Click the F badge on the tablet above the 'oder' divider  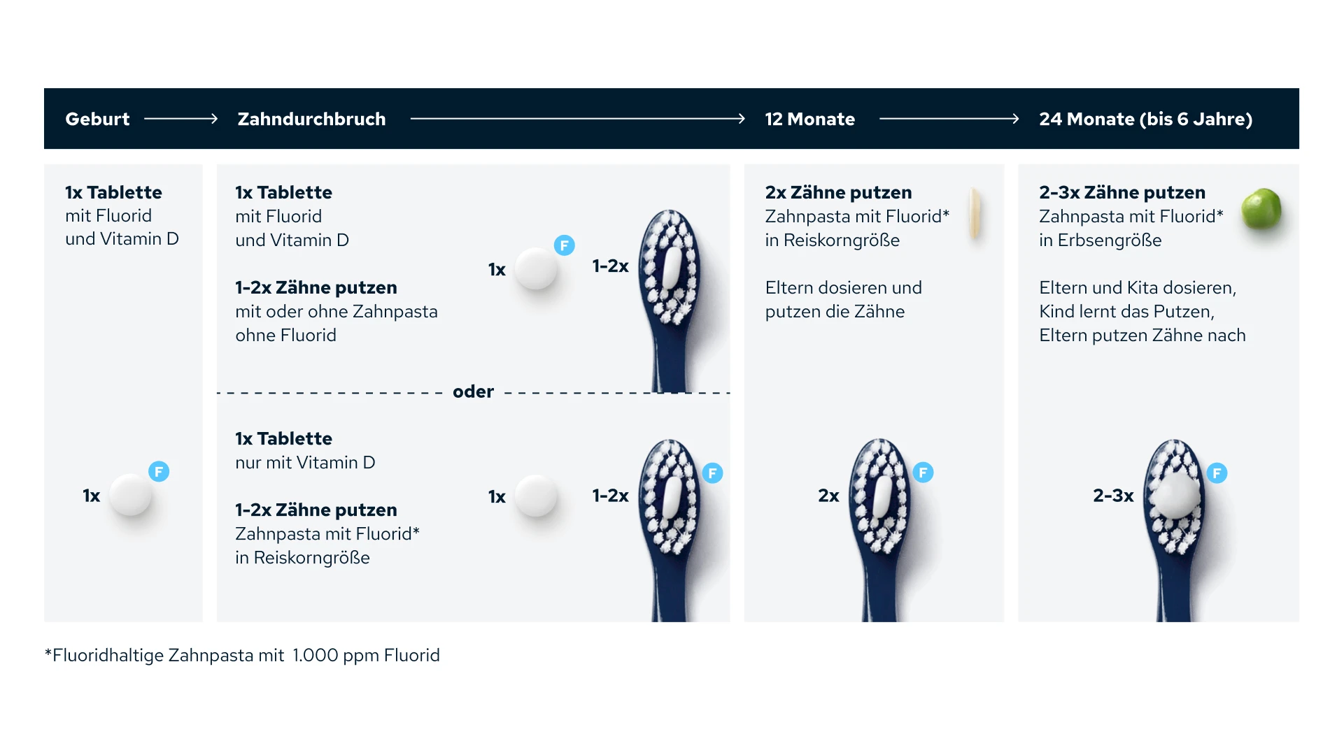[564, 245]
